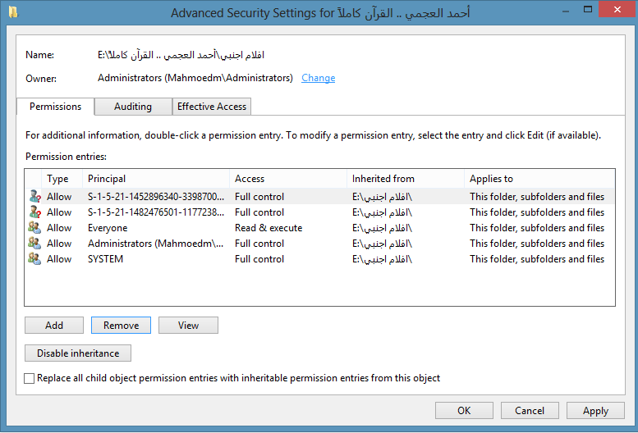Click Applies to text in Administrators row
638x433 pixels.
tap(537, 244)
